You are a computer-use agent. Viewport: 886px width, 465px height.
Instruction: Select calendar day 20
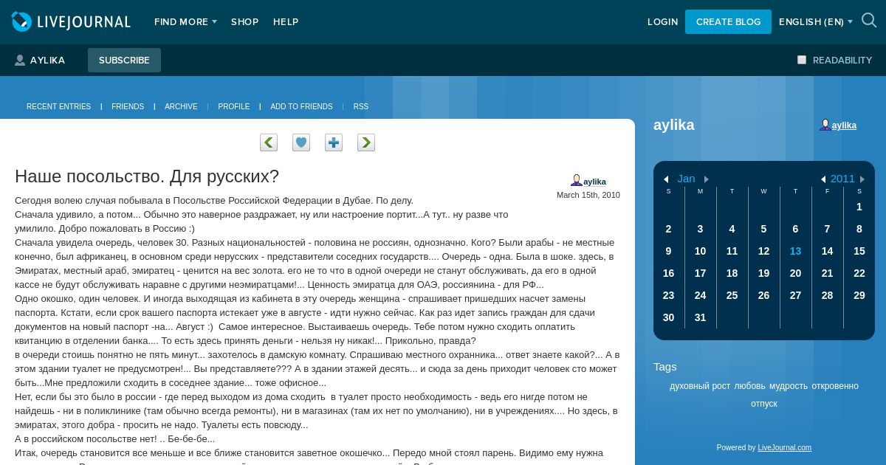click(x=795, y=273)
